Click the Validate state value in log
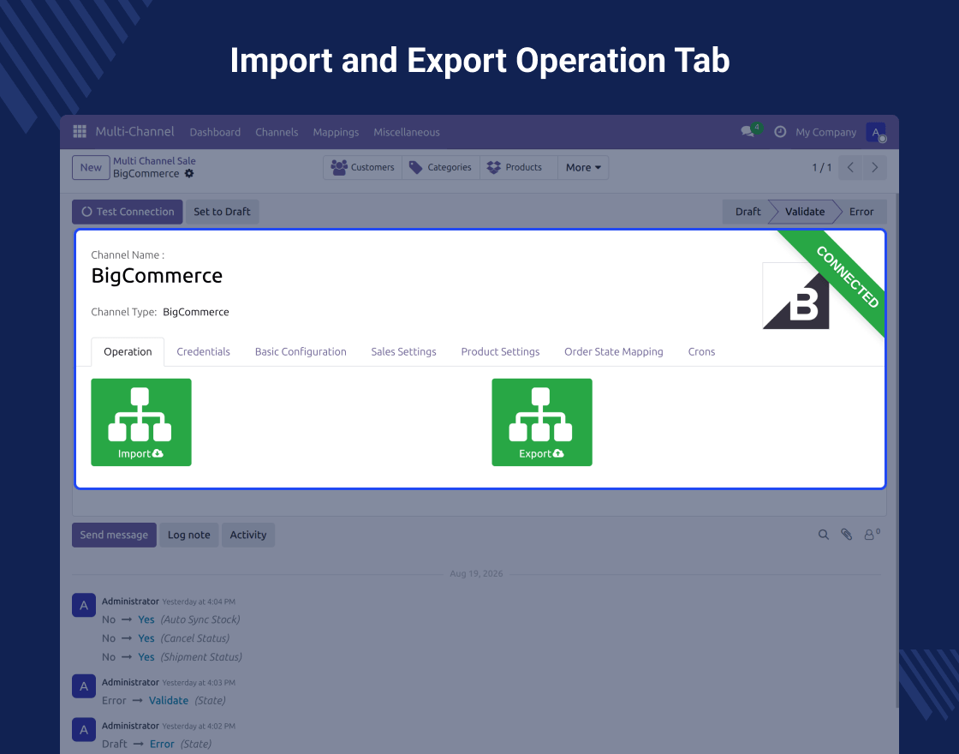 pyautogui.click(x=168, y=701)
